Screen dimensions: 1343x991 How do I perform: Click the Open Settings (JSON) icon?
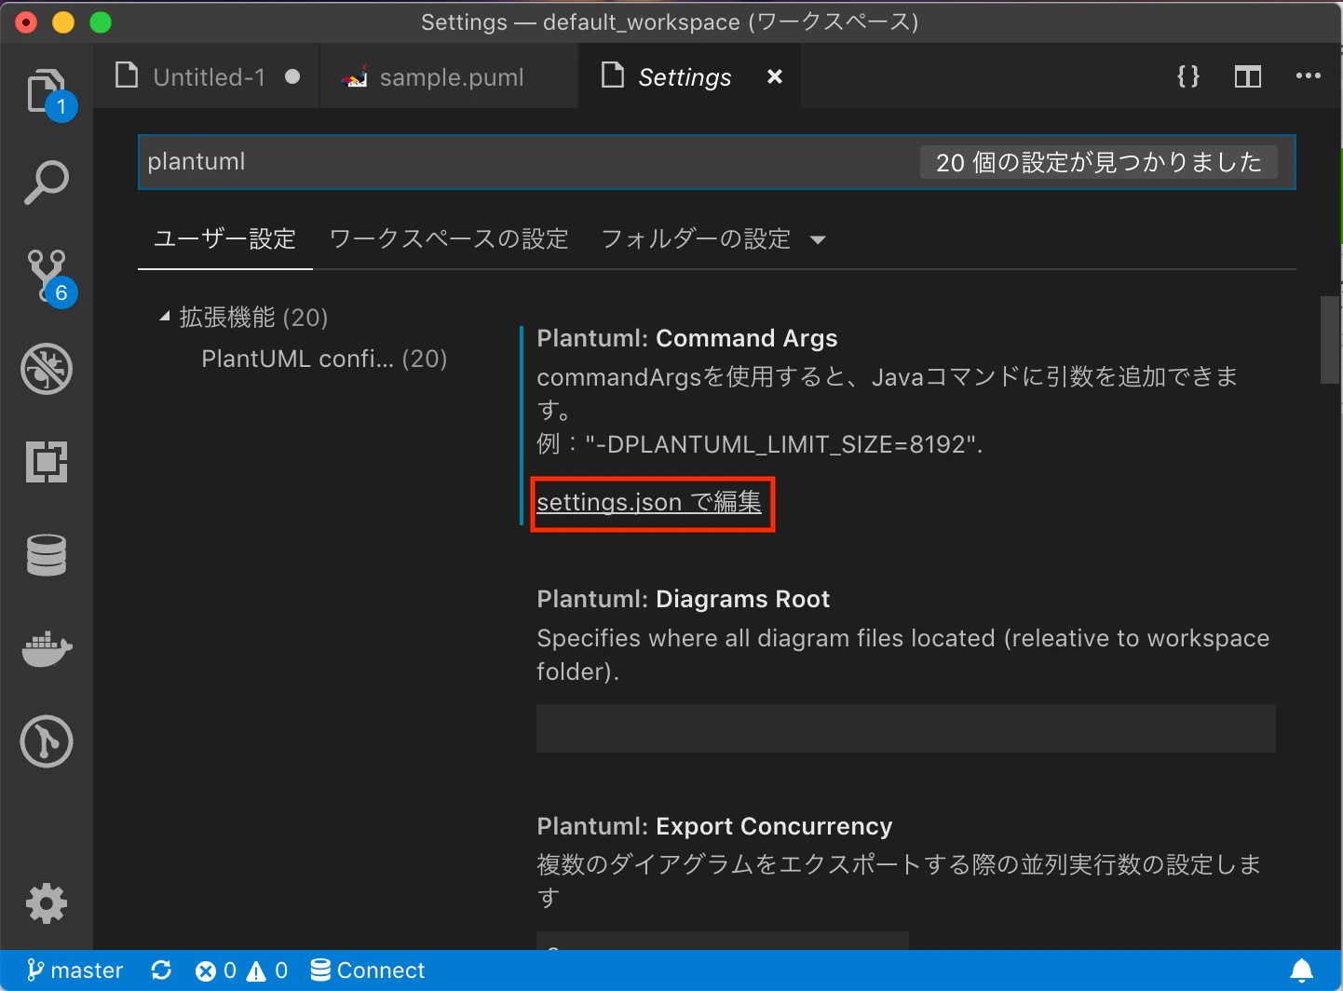click(x=1187, y=76)
